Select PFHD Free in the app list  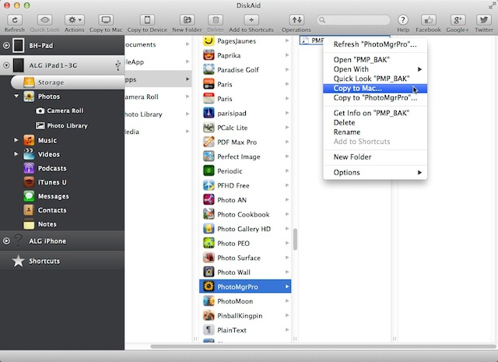pos(245,185)
